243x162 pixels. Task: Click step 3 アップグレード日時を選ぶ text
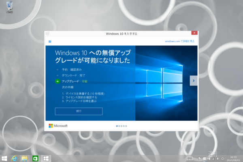[79, 101]
